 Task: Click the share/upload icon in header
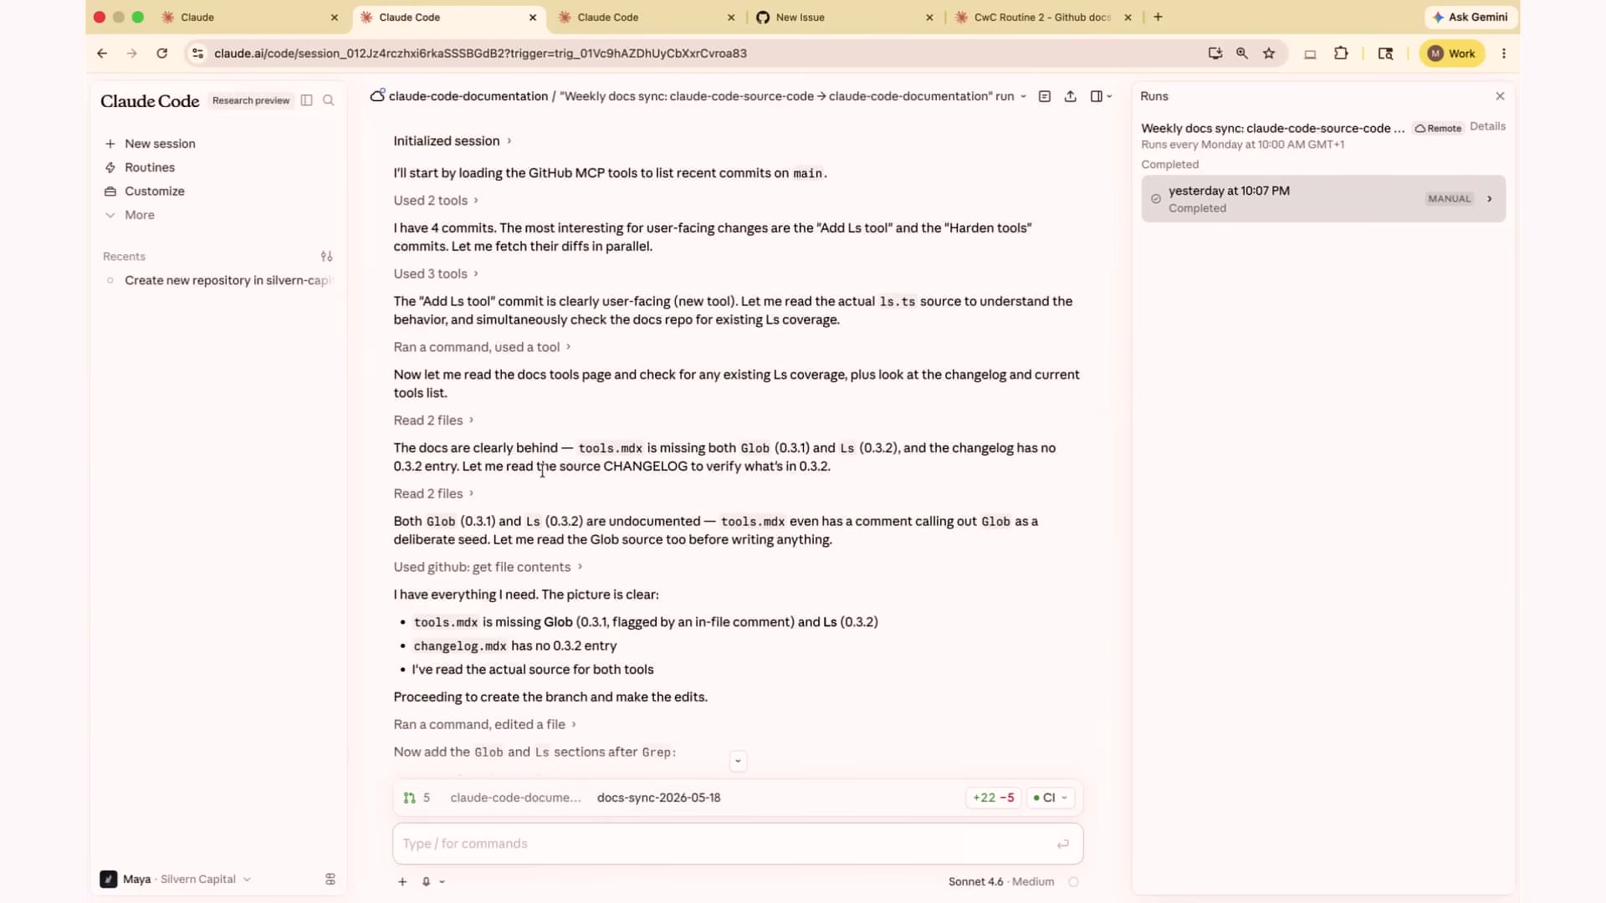1071,97
